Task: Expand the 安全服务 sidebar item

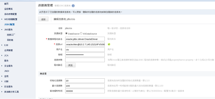Action: (2, 66)
